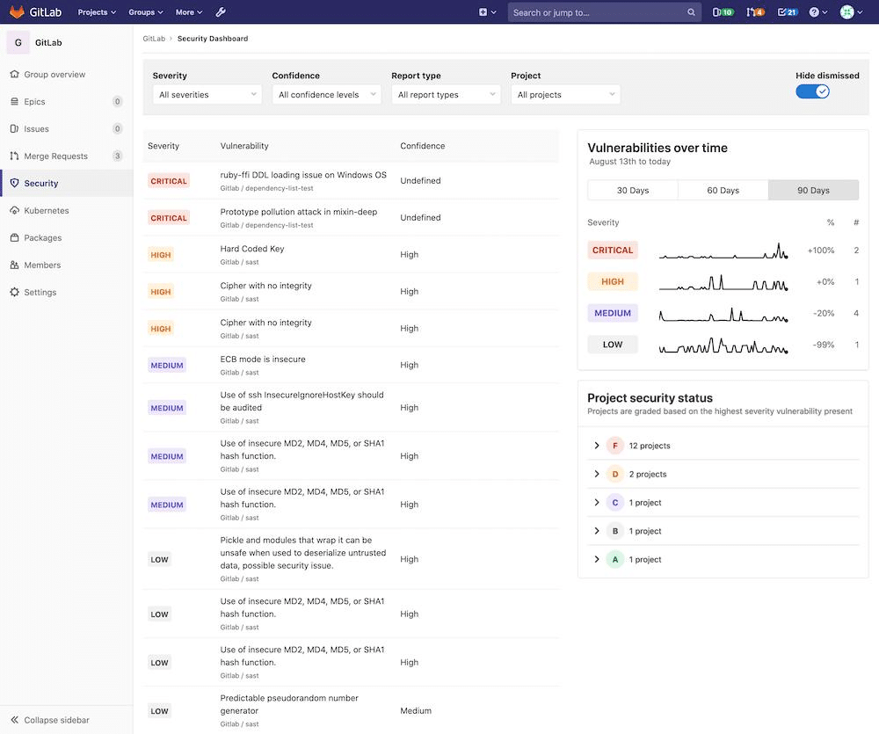Screen dimensions: 879x734
Task: Click the Members sidebar icon
Action: [x=15, y=265]
